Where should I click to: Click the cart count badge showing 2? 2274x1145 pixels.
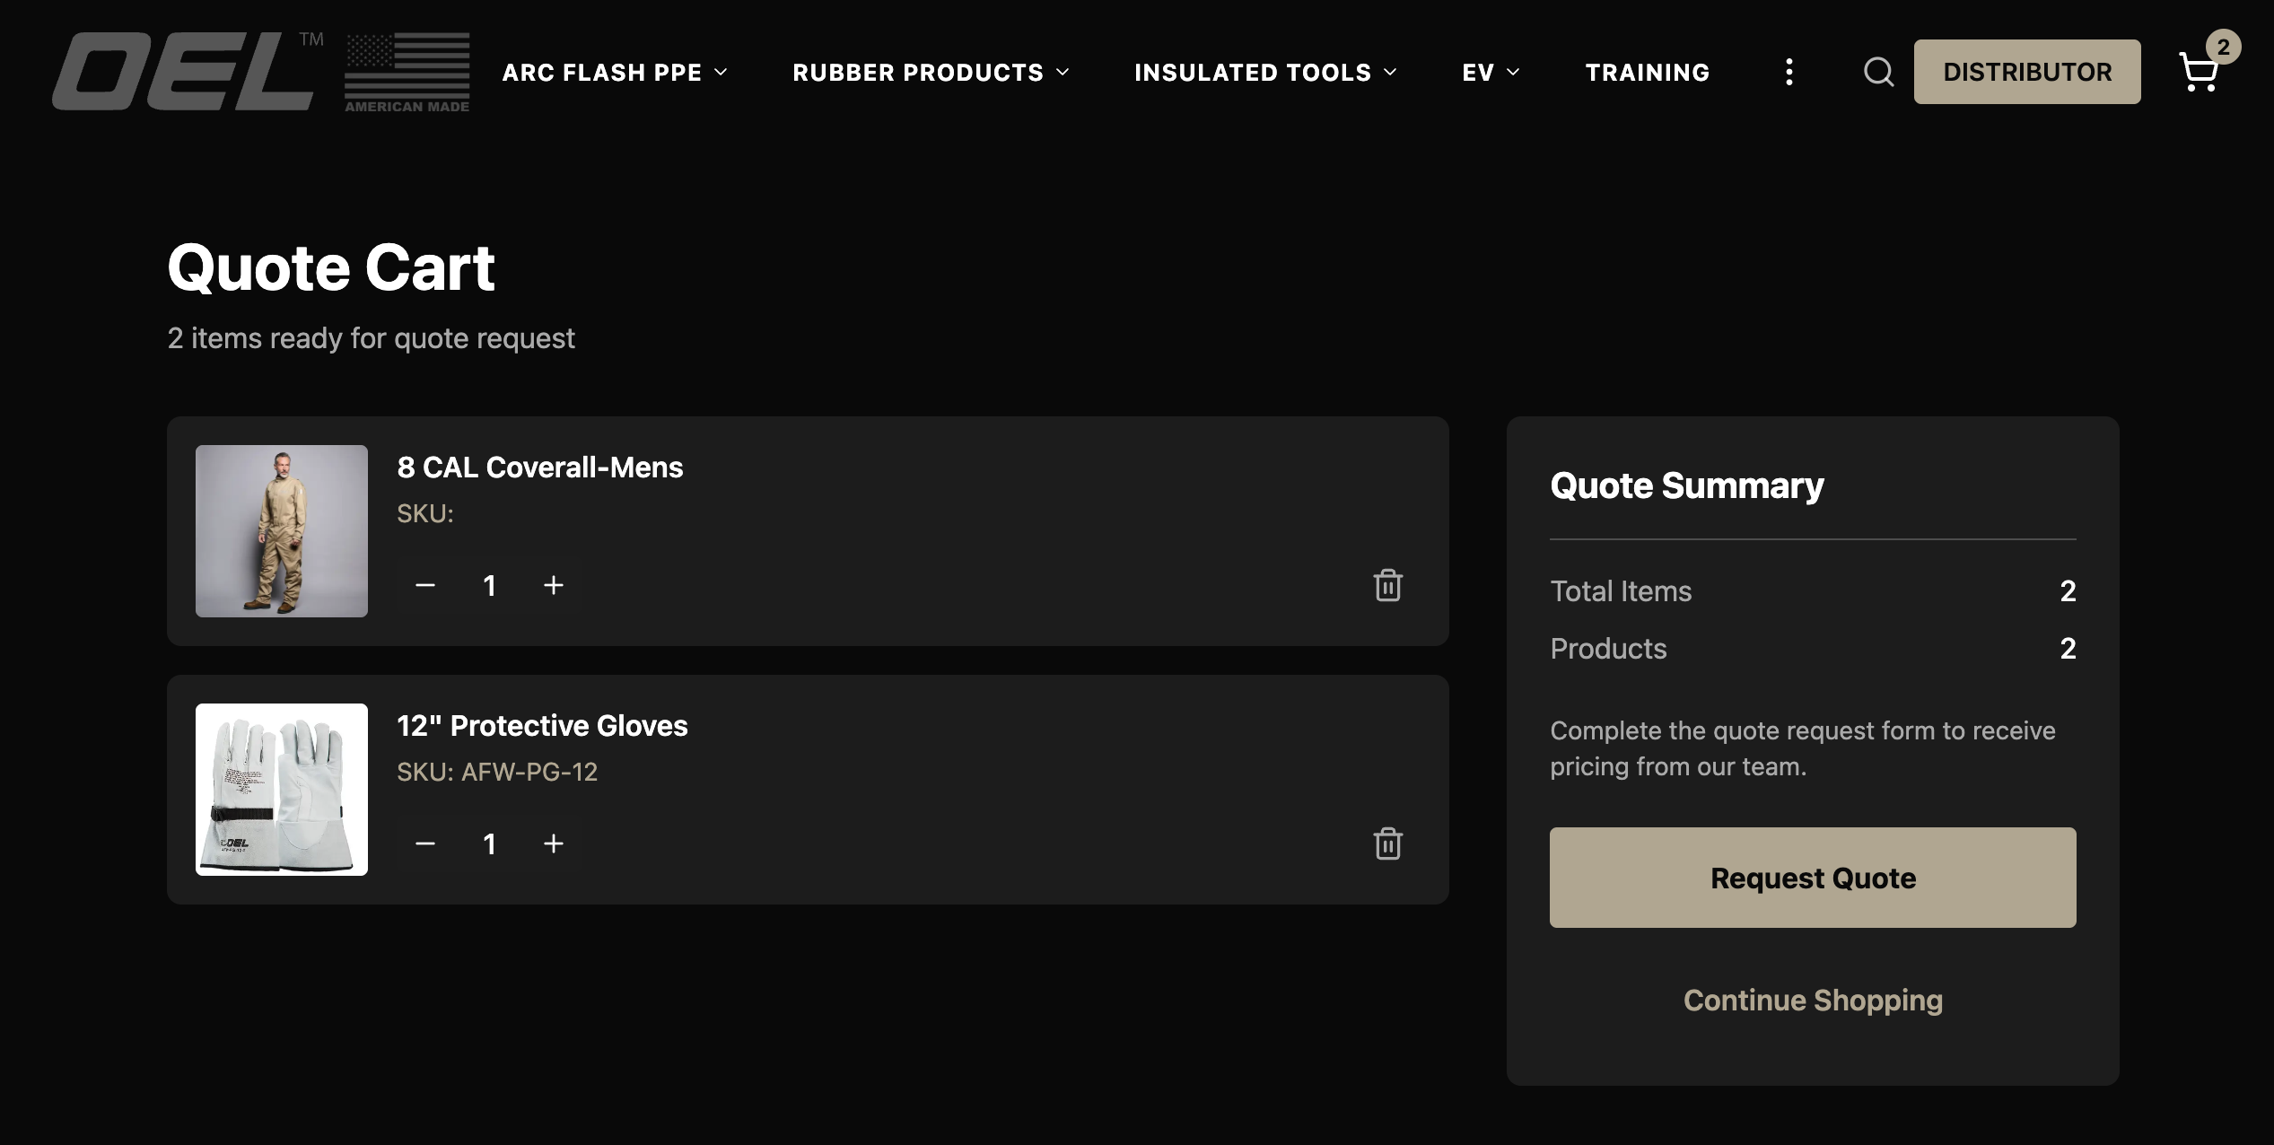click(2223, 47)
